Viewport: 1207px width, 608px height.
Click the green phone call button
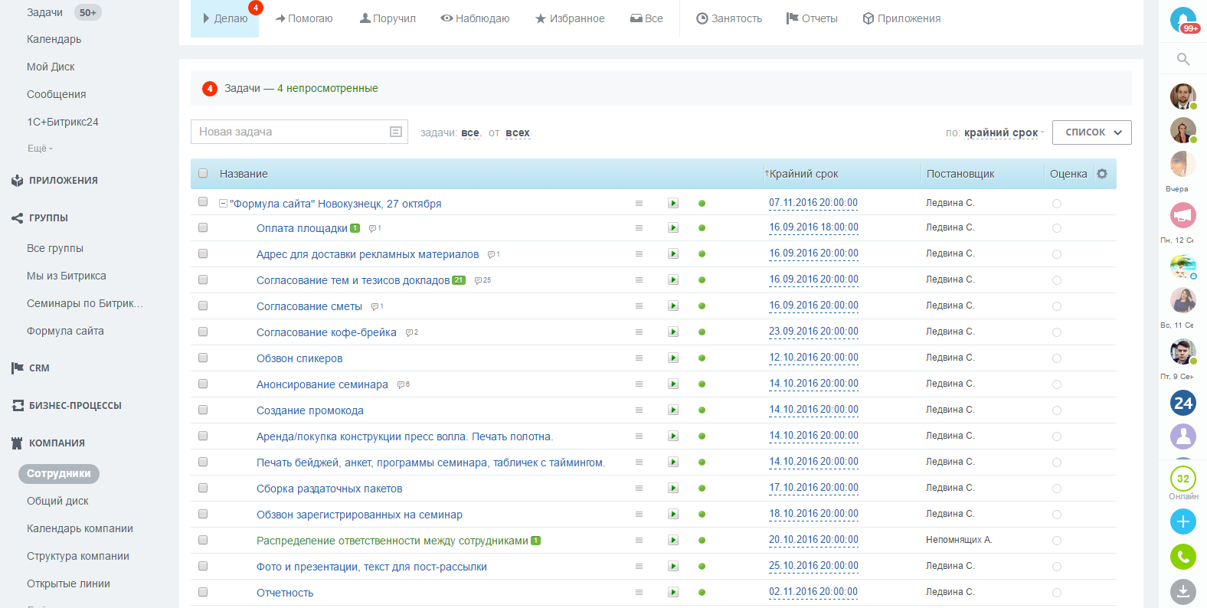(1182, 557)
